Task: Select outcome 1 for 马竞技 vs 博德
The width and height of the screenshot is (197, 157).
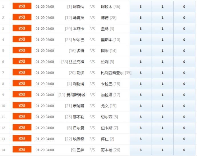Action: (x=162, y=18)
